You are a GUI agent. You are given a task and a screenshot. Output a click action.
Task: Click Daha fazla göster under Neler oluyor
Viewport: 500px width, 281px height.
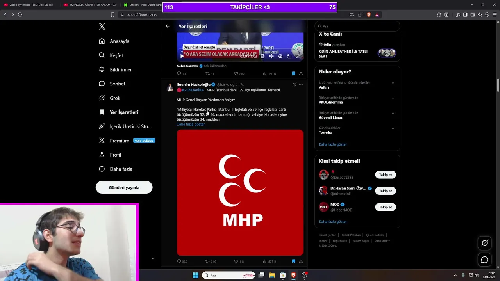tap(333, 144)
